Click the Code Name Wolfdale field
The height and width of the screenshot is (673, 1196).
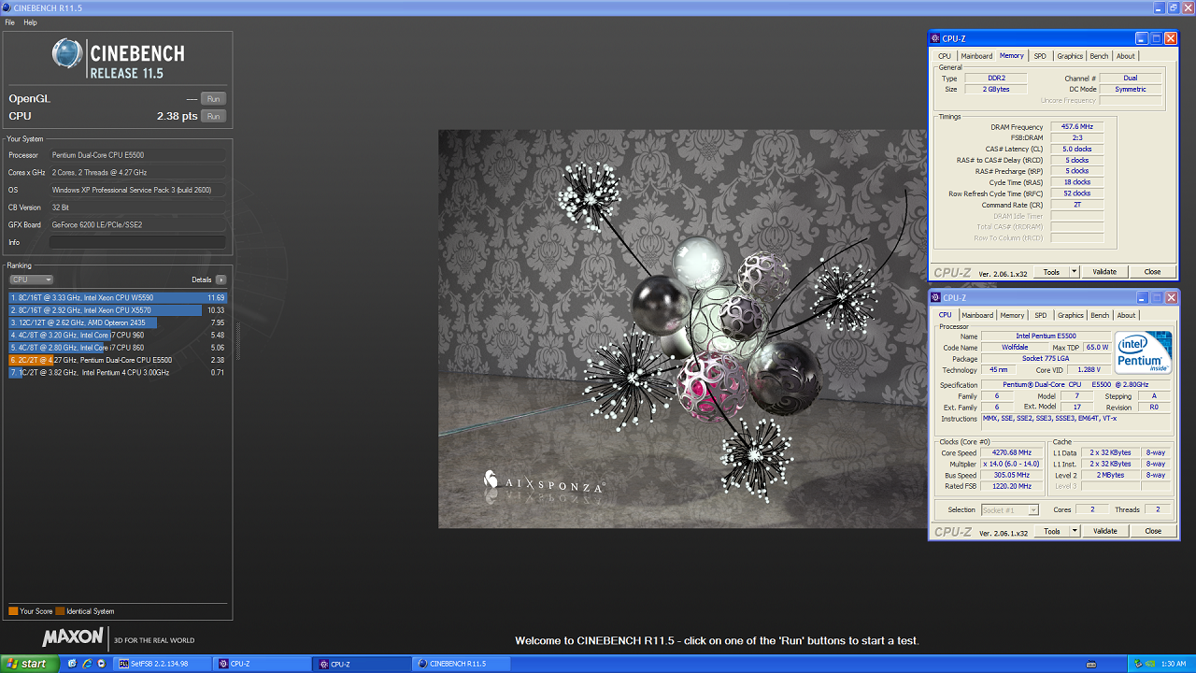1015,348
